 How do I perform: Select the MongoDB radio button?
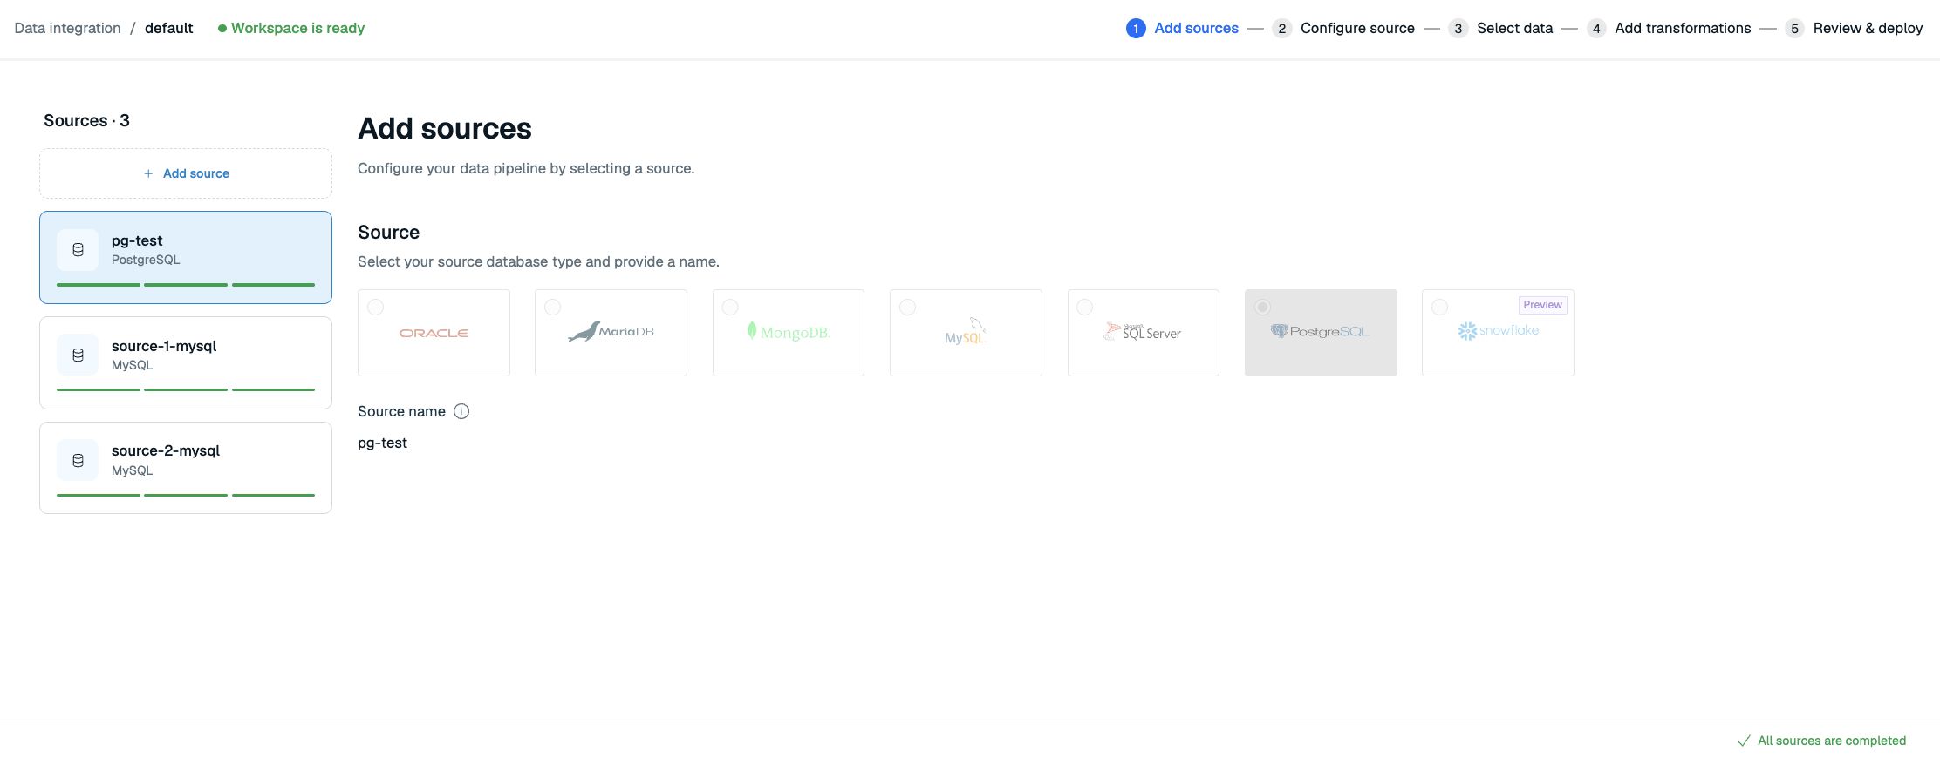(x=730, y=307)
